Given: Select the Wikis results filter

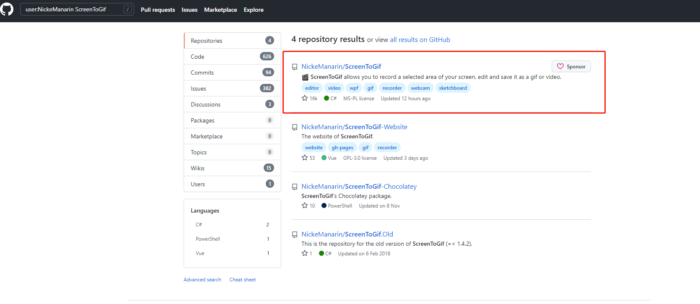Looking at the screenshot, I should 232,168.
